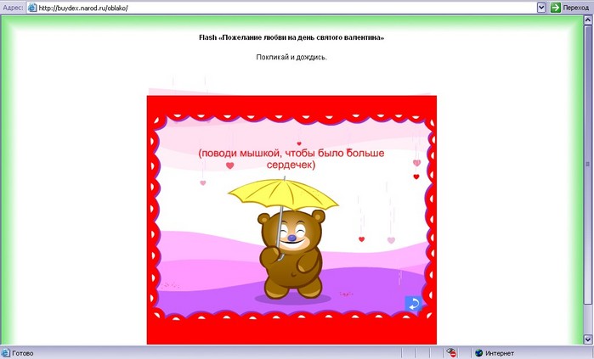The image size is (594, 359).
Task: Click the Переход button label
Action: (576, 8)
